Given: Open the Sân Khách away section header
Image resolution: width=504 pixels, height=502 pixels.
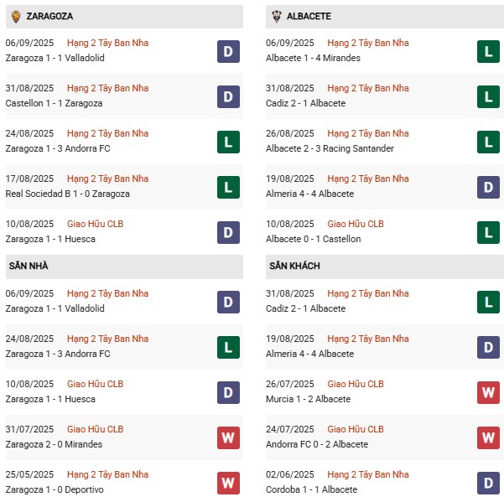Looking at the screenshot, I should (385, 267).
